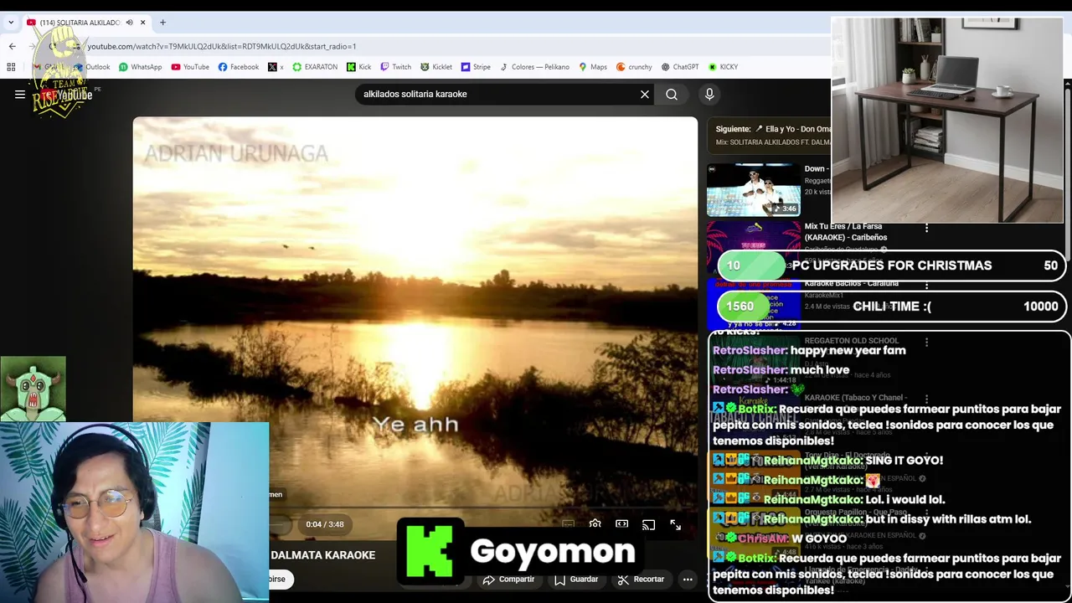Open a new browser tab
This screenshot has width=1072, height=603.
click(x=162, y=23)
